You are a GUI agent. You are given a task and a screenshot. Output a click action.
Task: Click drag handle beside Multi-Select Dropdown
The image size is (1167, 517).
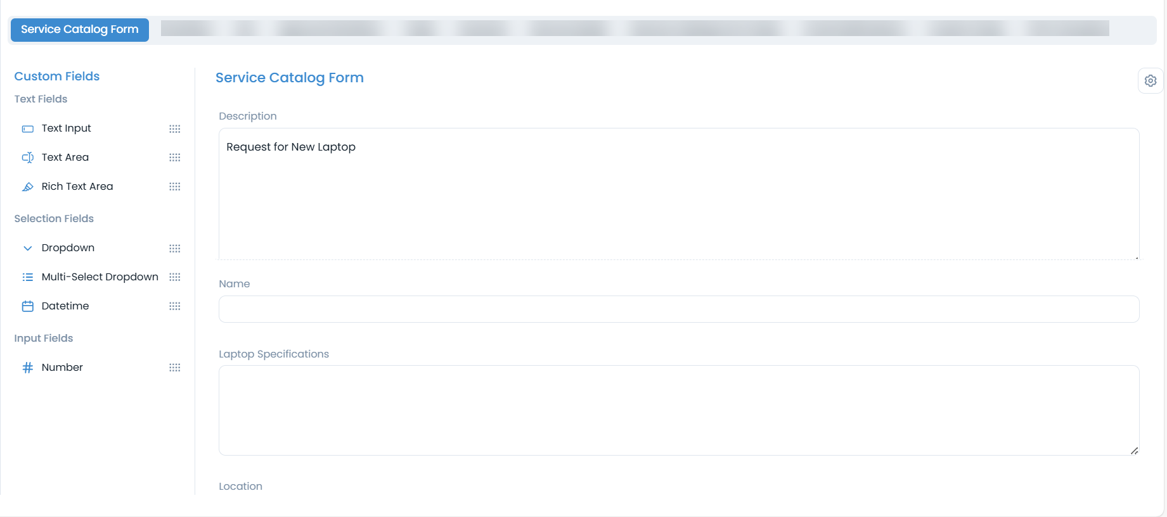click(x=175, y=277)
